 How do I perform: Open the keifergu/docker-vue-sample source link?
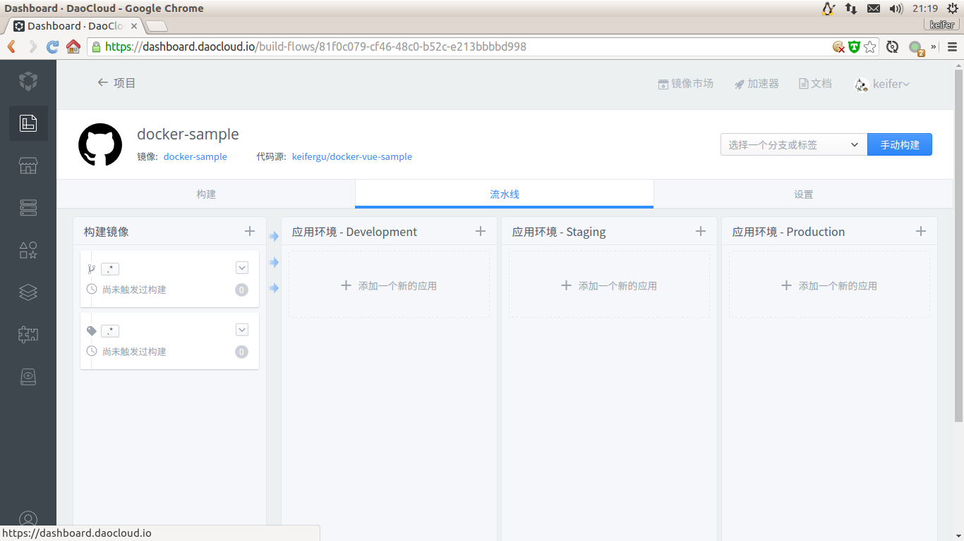click(x=352, y=156)
